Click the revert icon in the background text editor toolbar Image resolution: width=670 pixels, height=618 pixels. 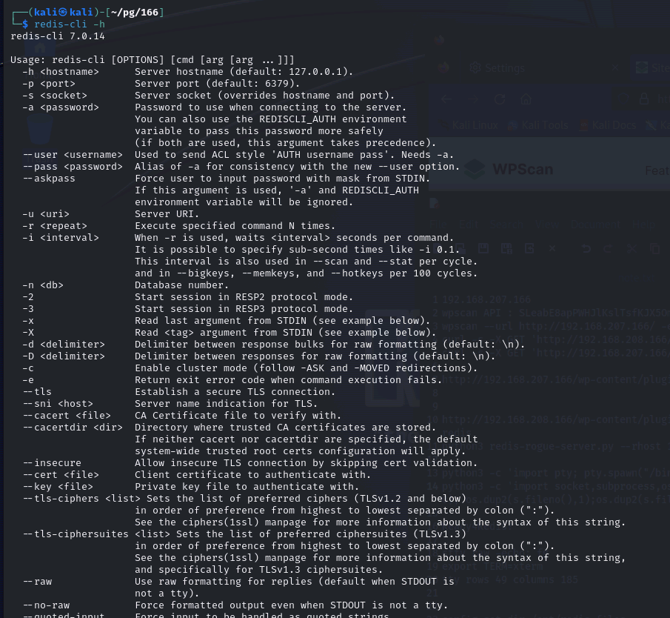pos(529,248)
